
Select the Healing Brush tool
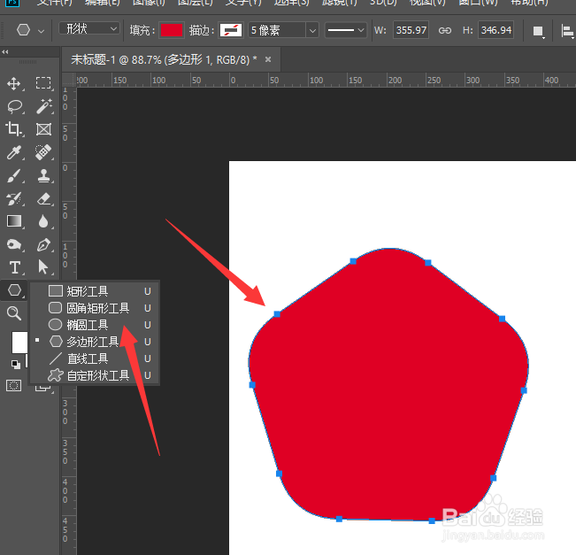43,152
